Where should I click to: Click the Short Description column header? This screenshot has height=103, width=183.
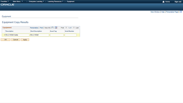point(36,31)
